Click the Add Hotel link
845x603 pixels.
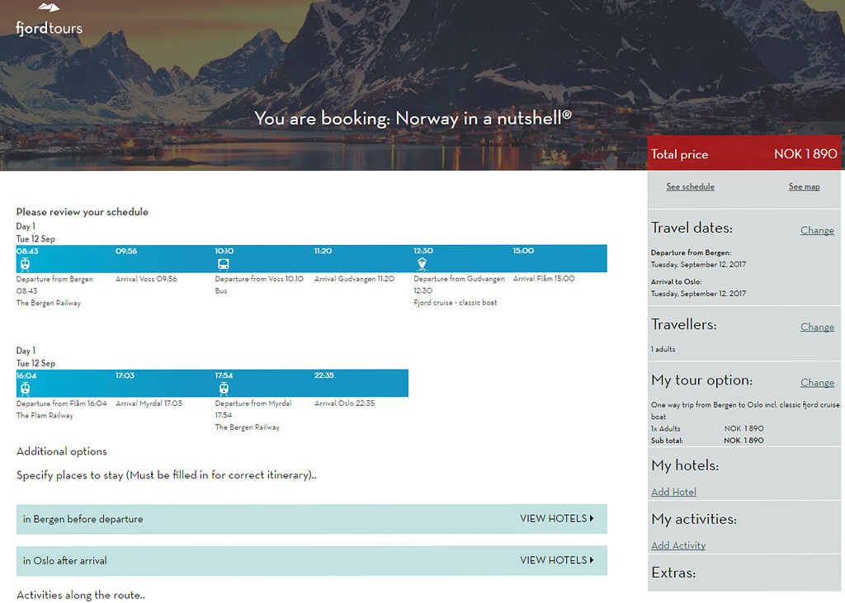point(673,492)
